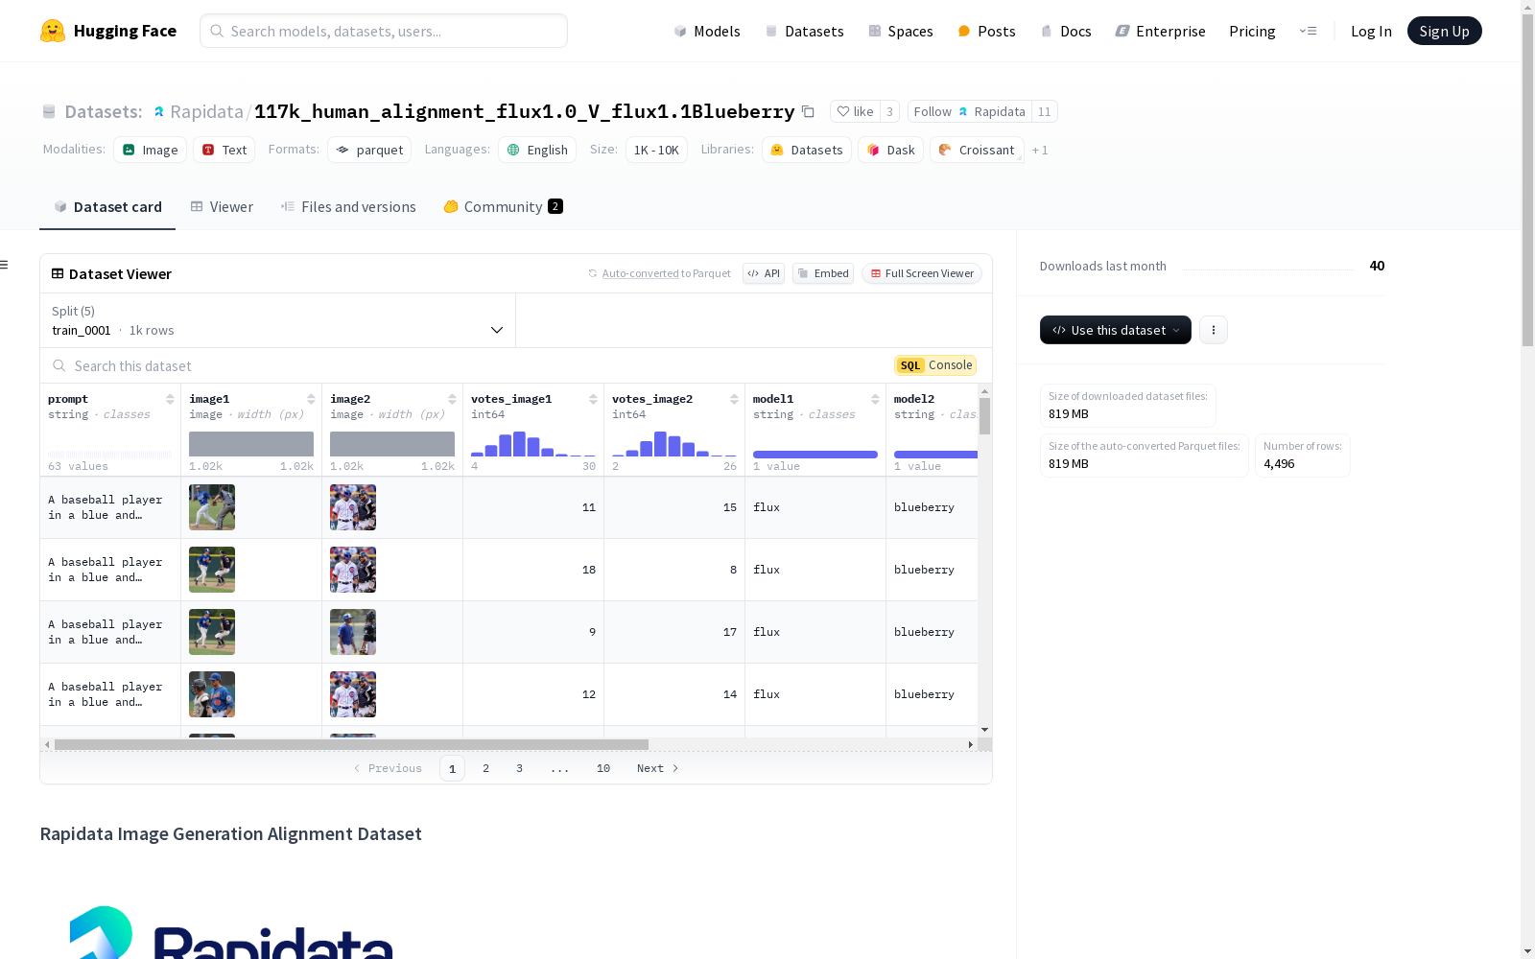Image resolution: width=1535 pixels, height=959 pixels.
Task: Click the Text modality tag
Action: 224,150
